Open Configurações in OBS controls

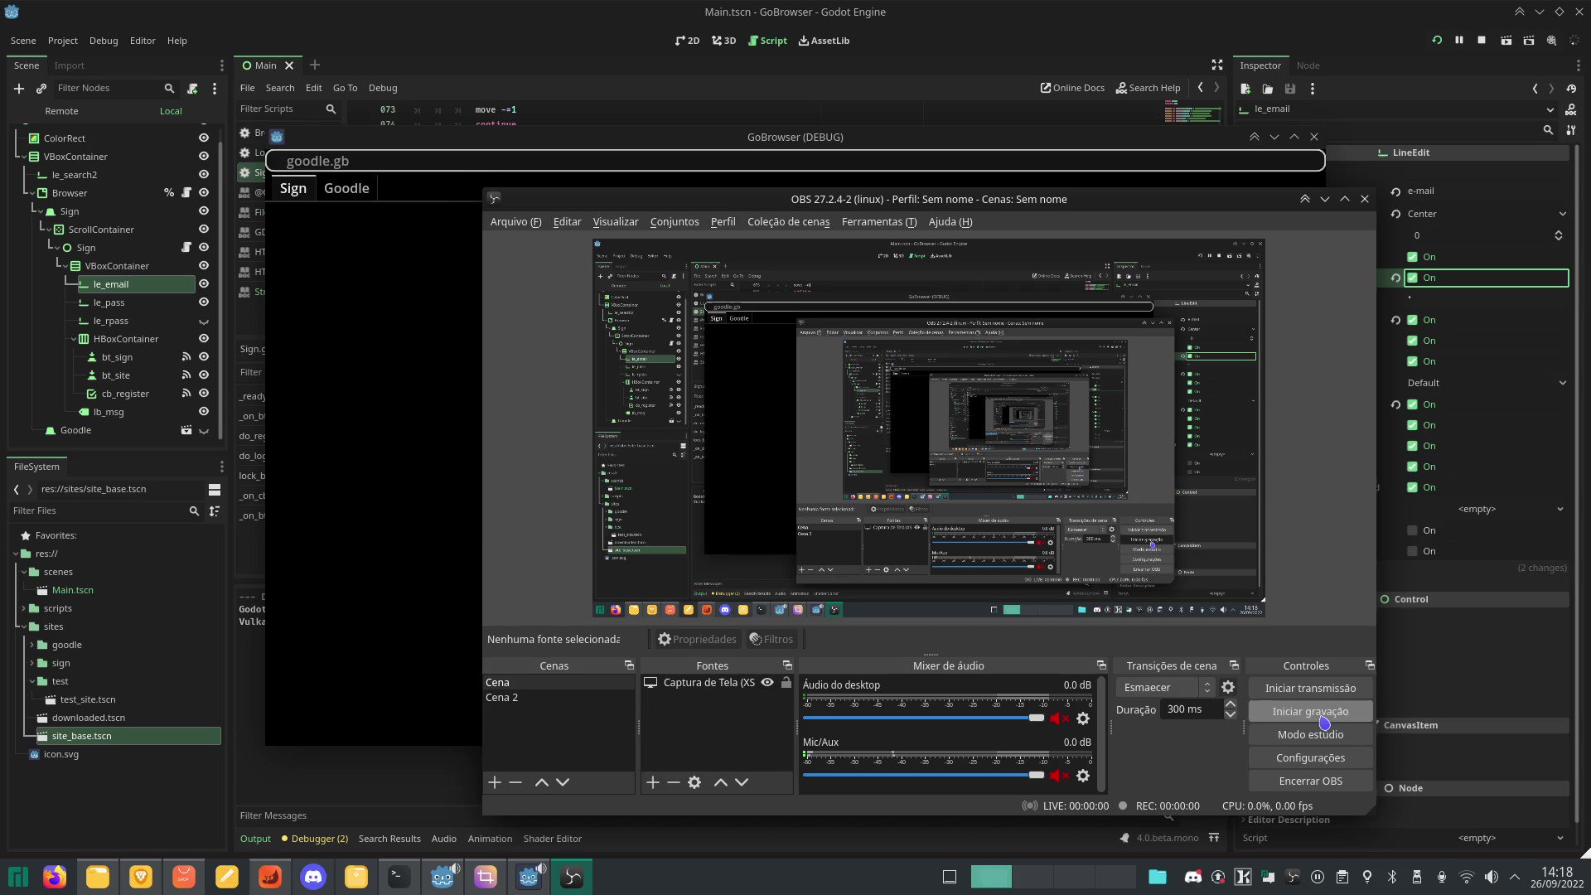click(x=1310, y=758)
